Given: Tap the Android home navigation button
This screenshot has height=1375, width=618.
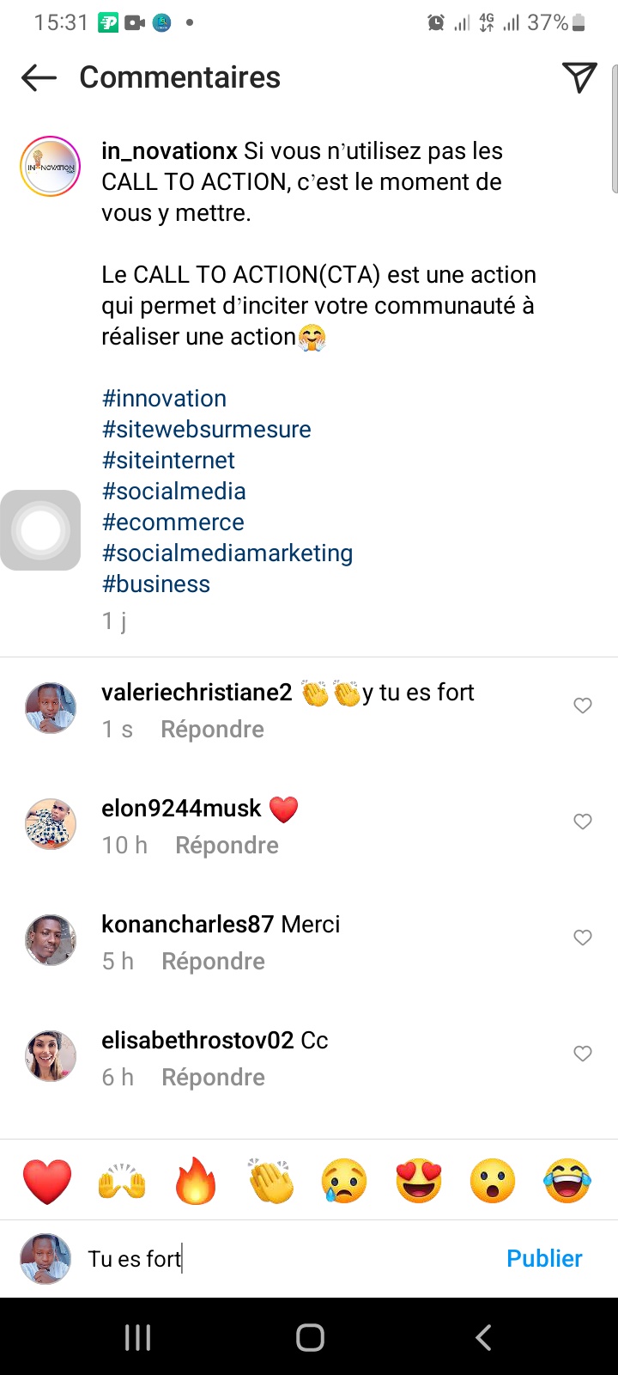Looking at the screenshot, I should click(x=310, y=1337).
